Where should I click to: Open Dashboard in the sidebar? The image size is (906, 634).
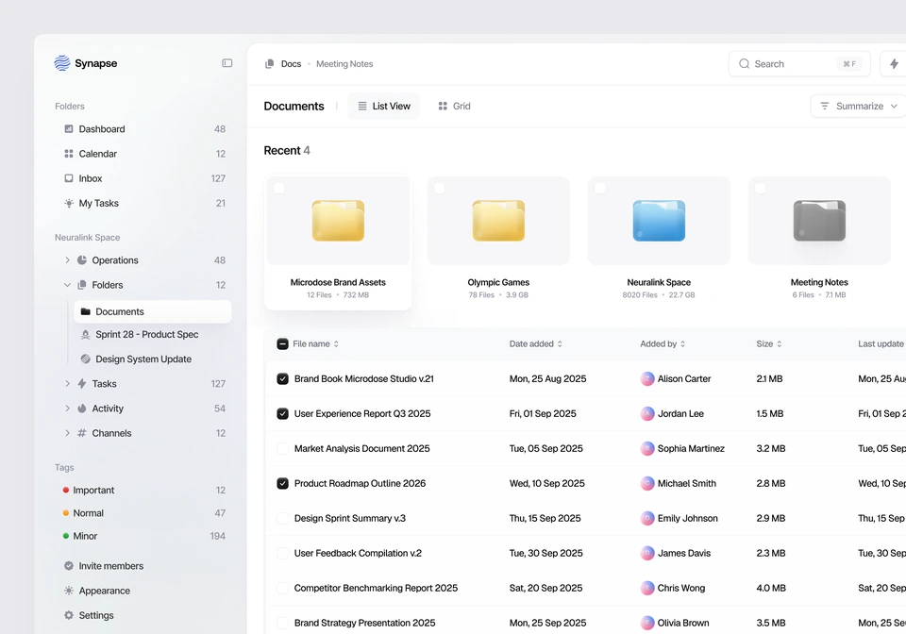coord(144,128)
